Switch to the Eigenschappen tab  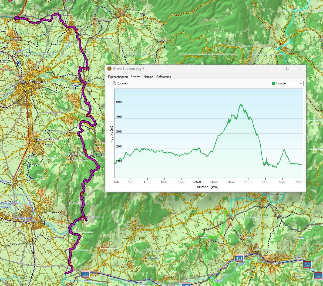pyautogui.click(x=118, y=77)
